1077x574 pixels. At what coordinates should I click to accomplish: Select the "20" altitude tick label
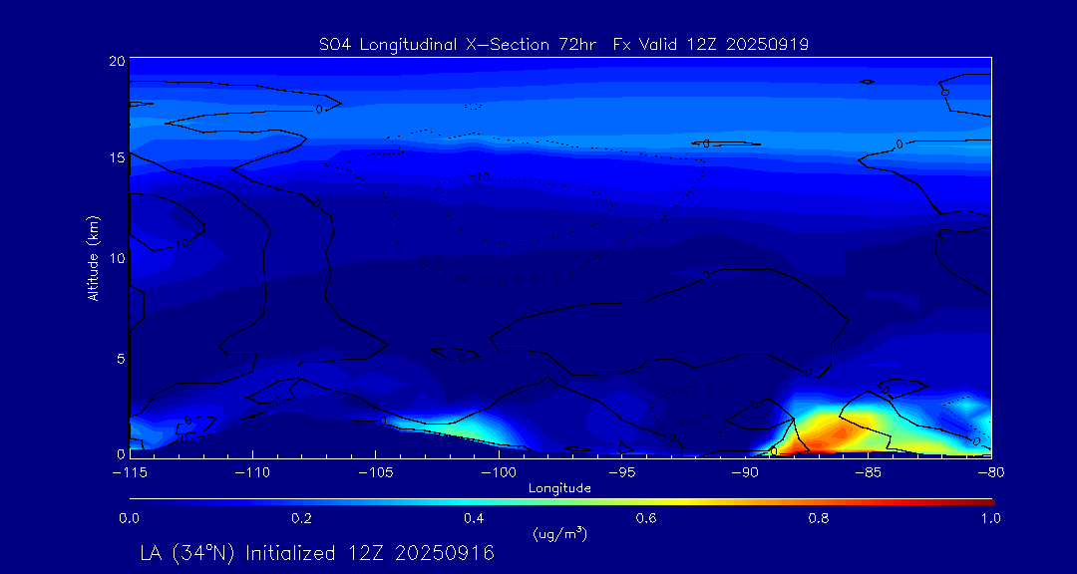pyautogui.click(x=118, y=61)
